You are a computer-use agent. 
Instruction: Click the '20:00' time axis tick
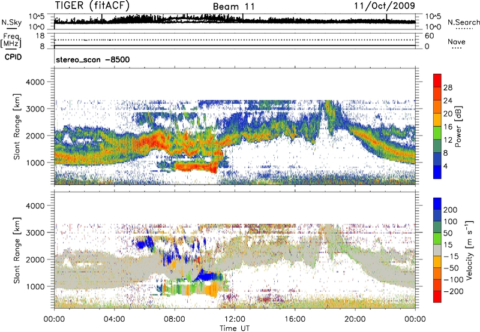[x=355, y=319]
